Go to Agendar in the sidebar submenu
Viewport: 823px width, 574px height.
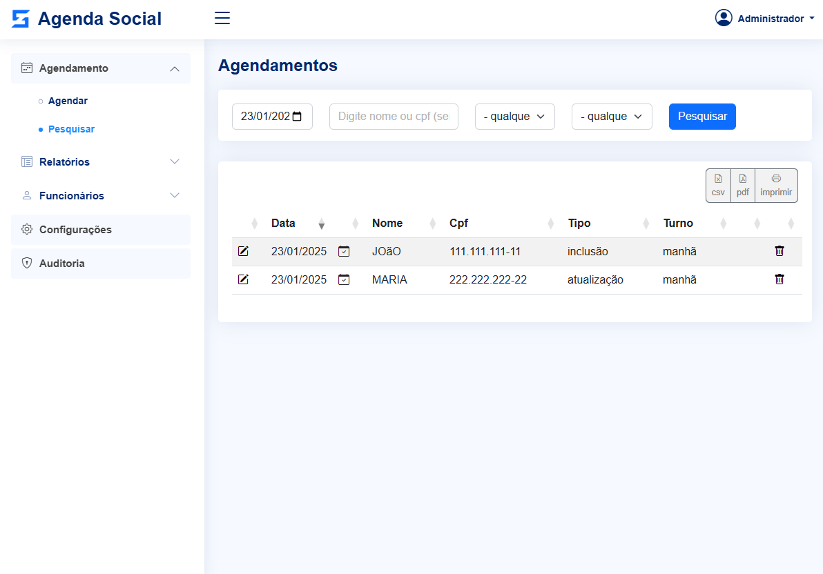tap(68, 101)
